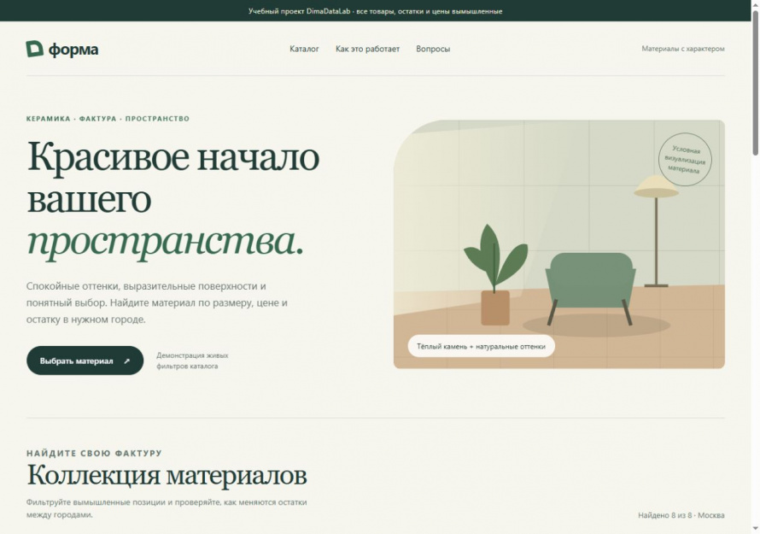Click the scrollbar down arrow

click(x=755, y=529)
